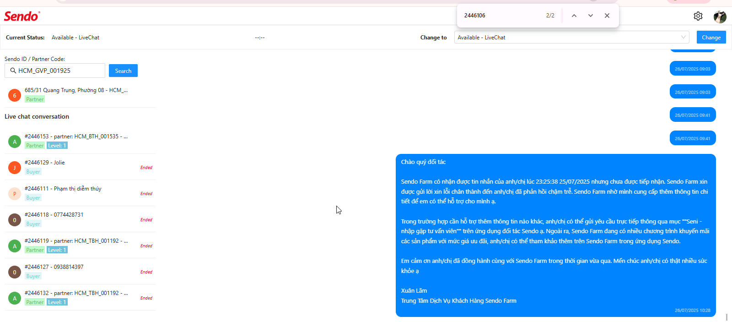The height and width of the screenshot is (322, 732).
Task: Go to previous find result
Action: click(574, 16)
